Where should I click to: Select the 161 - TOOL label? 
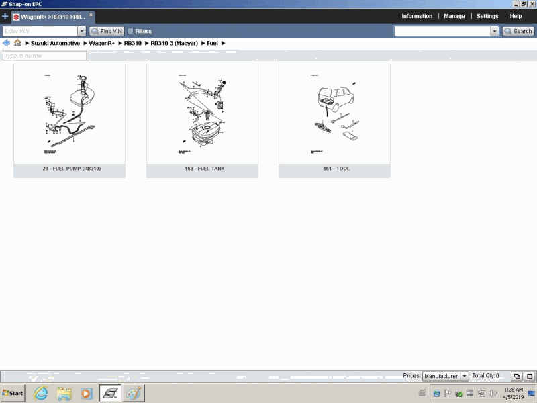(x=336, y=169)
